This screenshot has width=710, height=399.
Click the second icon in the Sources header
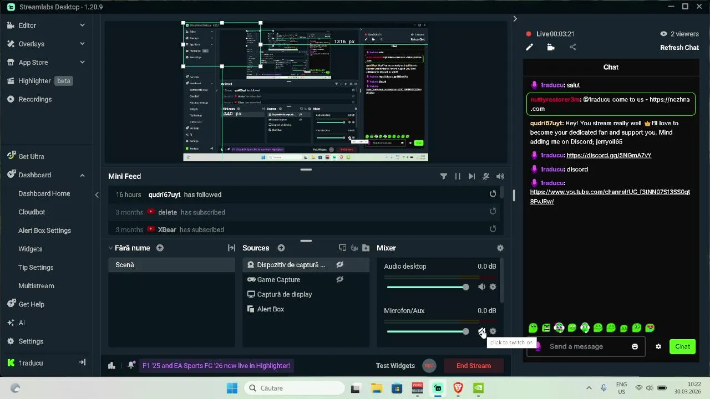pyautogui.click(x=354, y=248)
